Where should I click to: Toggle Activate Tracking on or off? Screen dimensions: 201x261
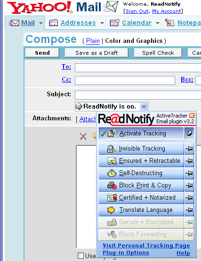(141, 133)
